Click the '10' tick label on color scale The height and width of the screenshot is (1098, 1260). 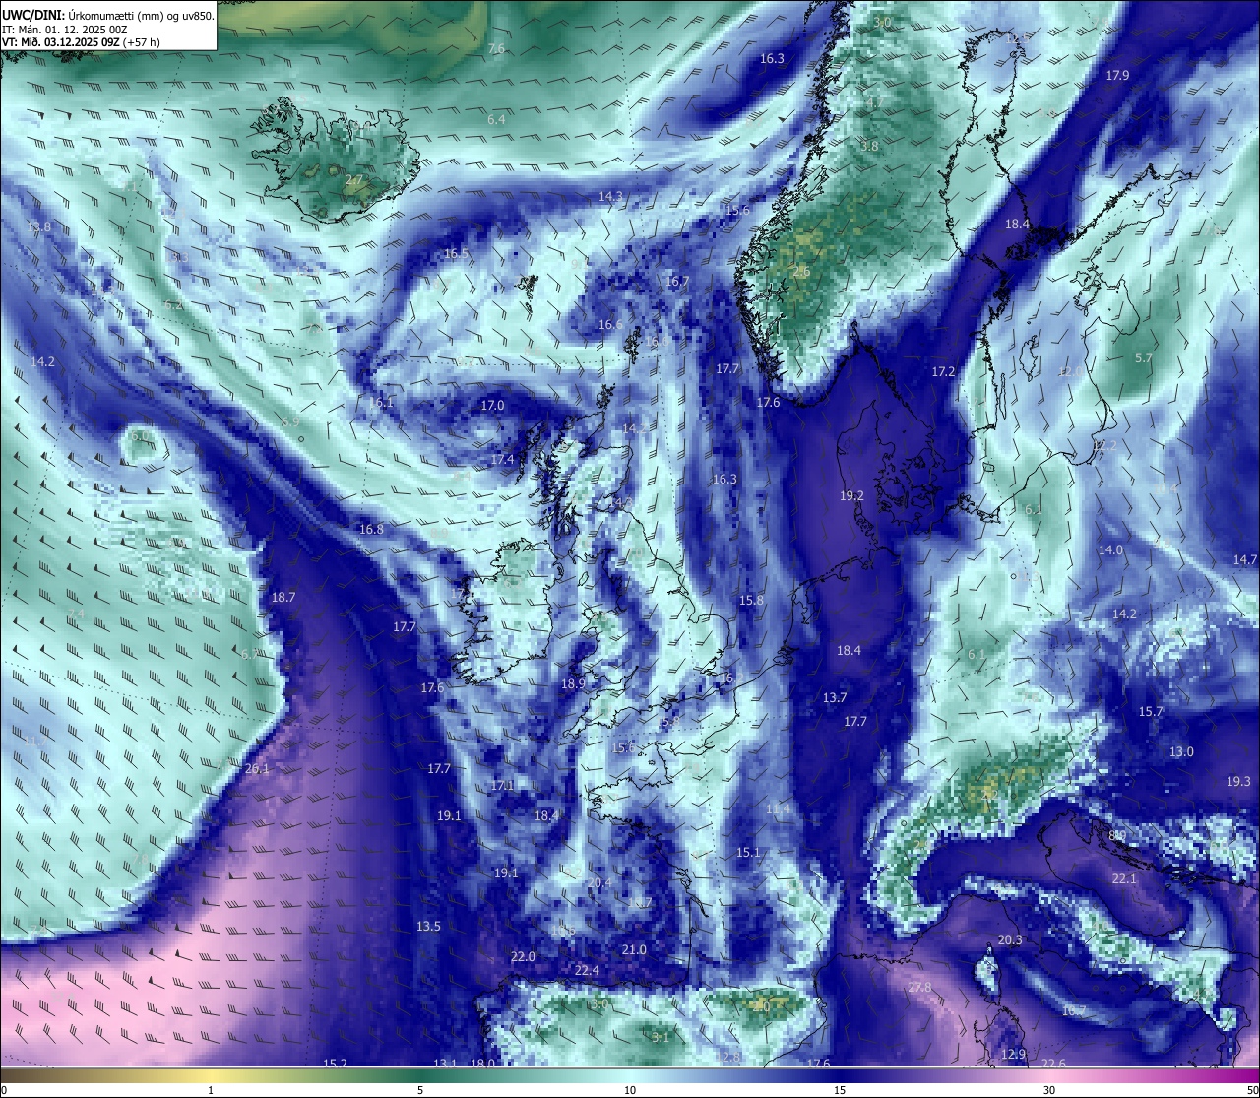(x=630, y=1090)
